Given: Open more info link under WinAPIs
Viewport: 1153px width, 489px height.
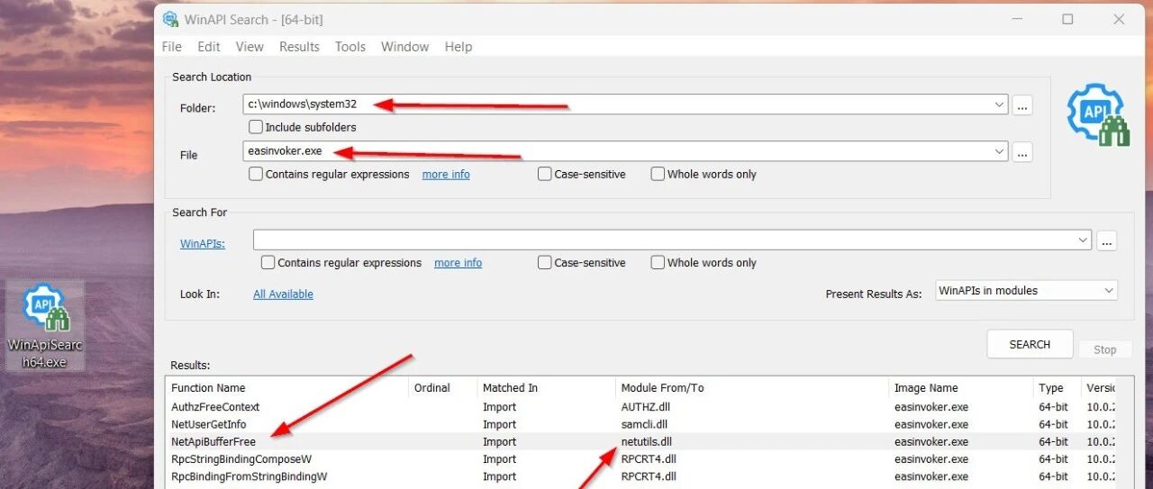Looking at the screenshot, I should click(x=458, y=263).
